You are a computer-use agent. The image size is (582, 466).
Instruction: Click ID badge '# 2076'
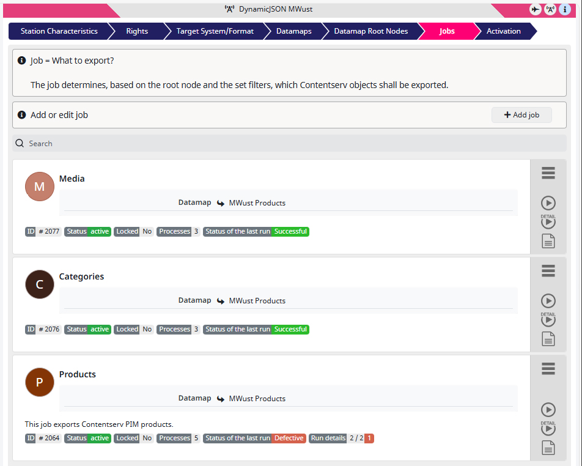pyautogui.click(x=43, y=330)
